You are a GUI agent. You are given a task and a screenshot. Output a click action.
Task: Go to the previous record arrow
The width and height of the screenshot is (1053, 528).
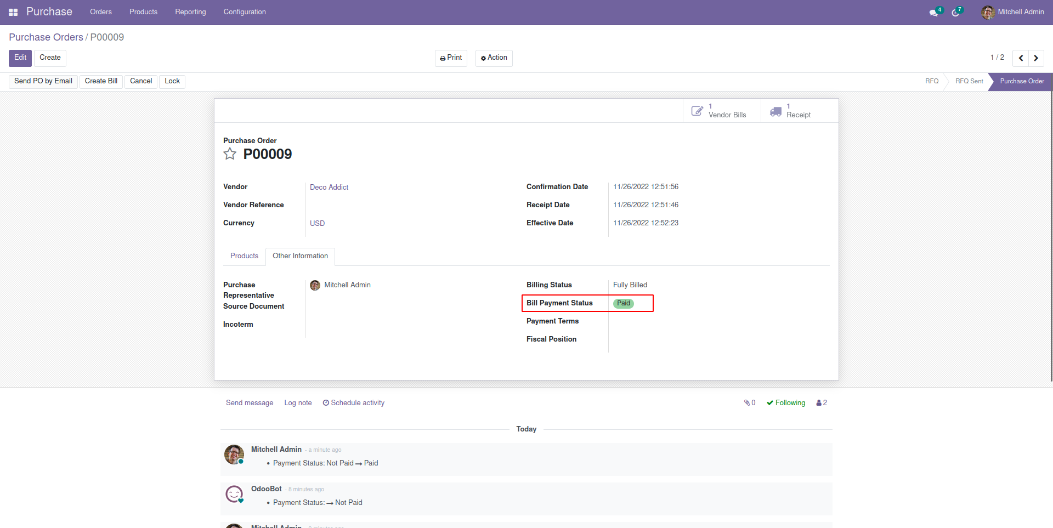point(1021,58)
